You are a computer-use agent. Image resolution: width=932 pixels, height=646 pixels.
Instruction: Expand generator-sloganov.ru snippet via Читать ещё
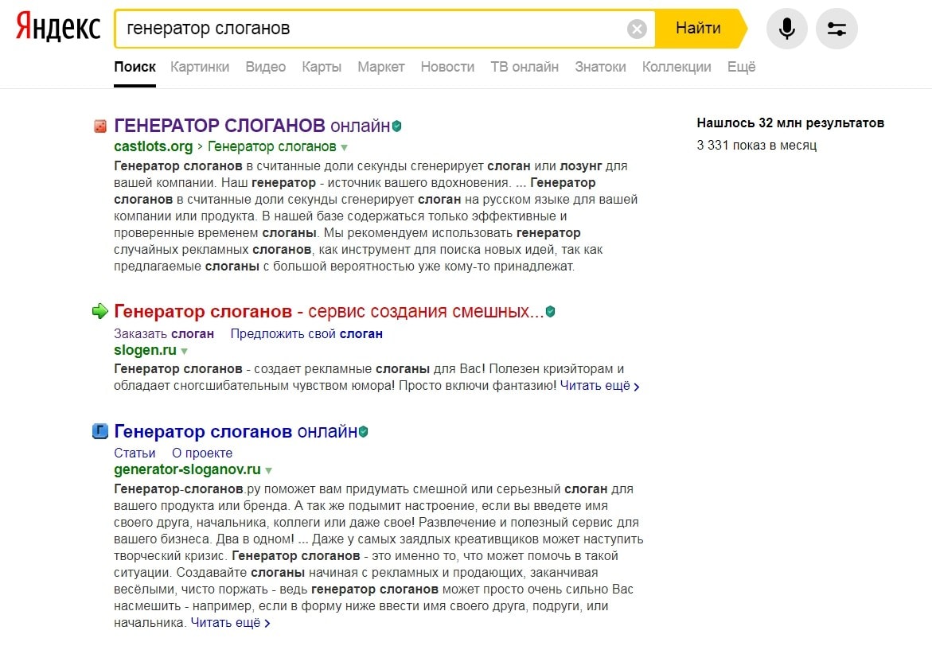(x=231, y=623)
